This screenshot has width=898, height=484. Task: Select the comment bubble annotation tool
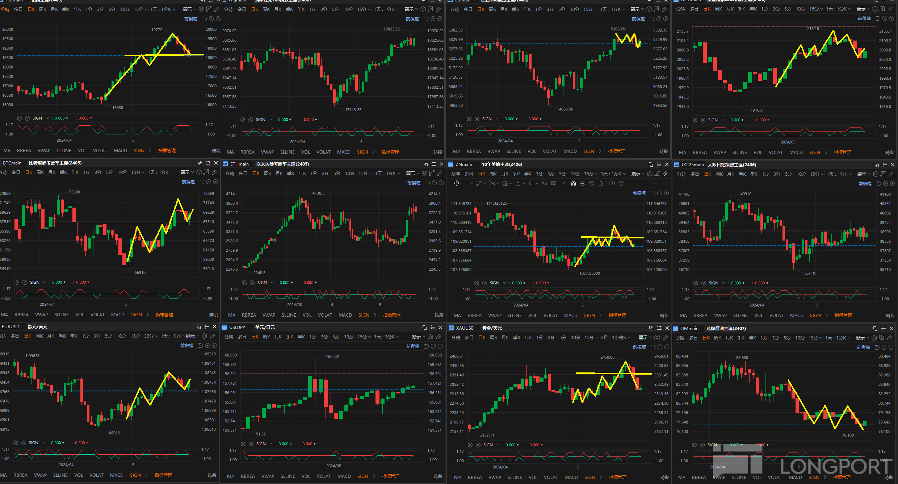click(x=553, y=183)
